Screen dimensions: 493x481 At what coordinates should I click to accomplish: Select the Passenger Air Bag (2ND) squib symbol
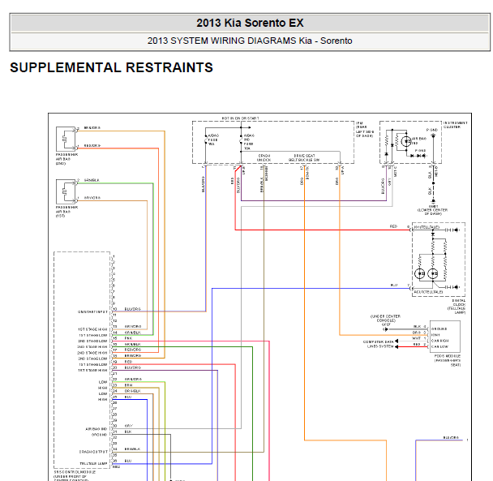point(66,139)
